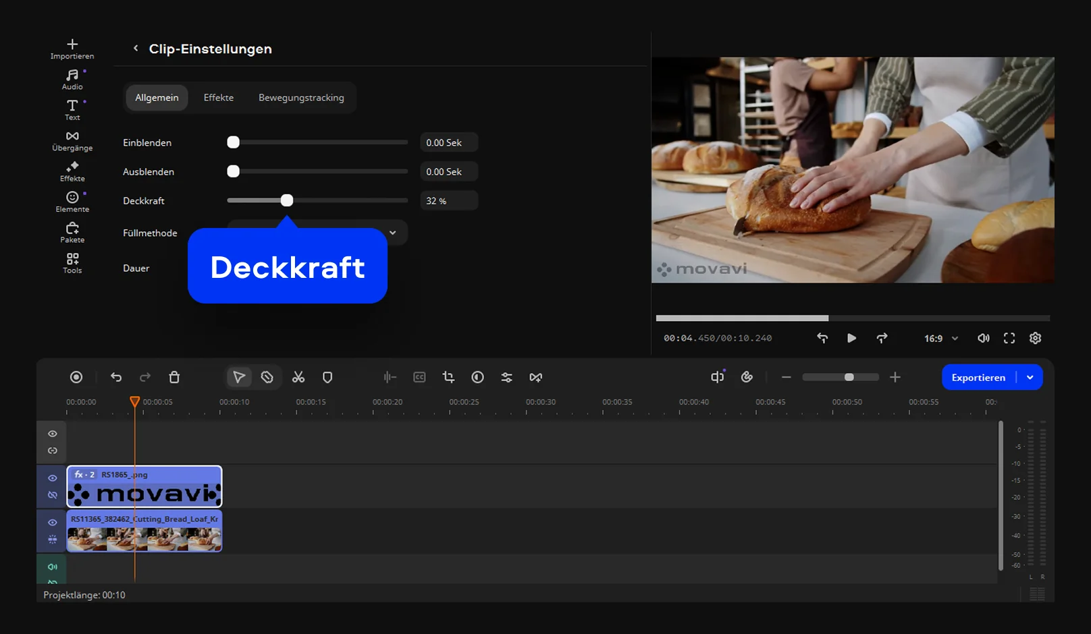1091x634 pixels.
Task: Edit the Deckkraft 32 % field
Action: point(449,200)
